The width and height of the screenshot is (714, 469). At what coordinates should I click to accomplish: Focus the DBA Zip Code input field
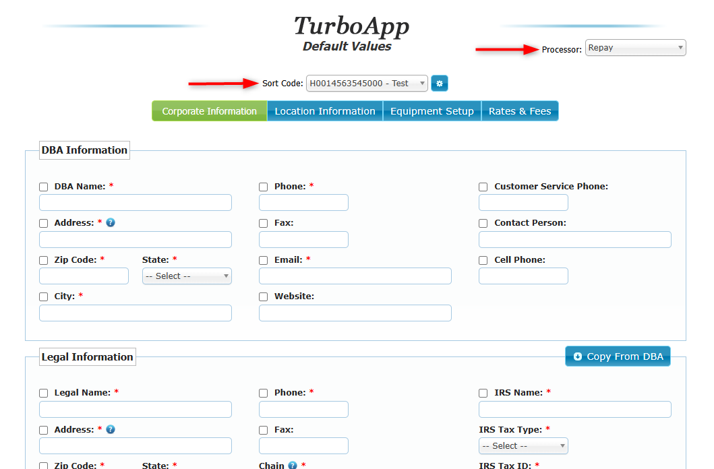click(x=84, y=276)
